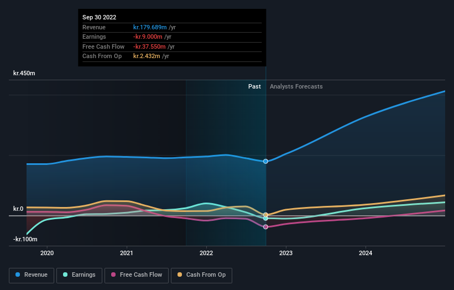Viewport: 454px width, 290px height.
Task: Click the 2020 x-axis label
Action: point(47,253)
